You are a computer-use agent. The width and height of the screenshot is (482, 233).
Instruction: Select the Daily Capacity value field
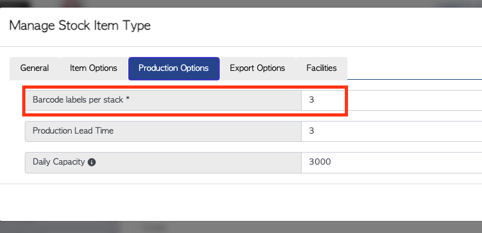tap(391, 162)
